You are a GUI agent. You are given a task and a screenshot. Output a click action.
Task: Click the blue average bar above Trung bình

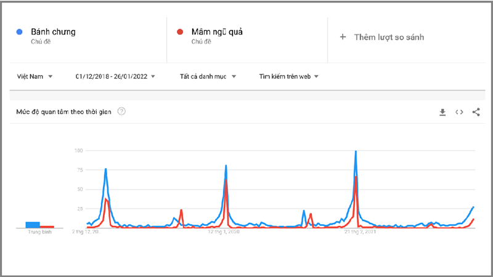(x=33, y=224)
